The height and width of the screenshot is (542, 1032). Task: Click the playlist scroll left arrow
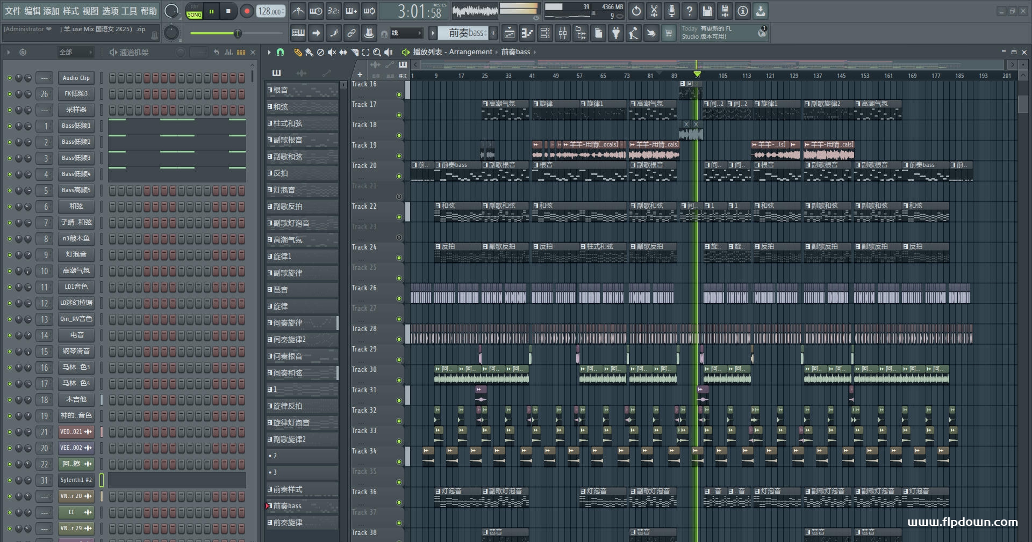pyautogui.click(x=415, y=64)
